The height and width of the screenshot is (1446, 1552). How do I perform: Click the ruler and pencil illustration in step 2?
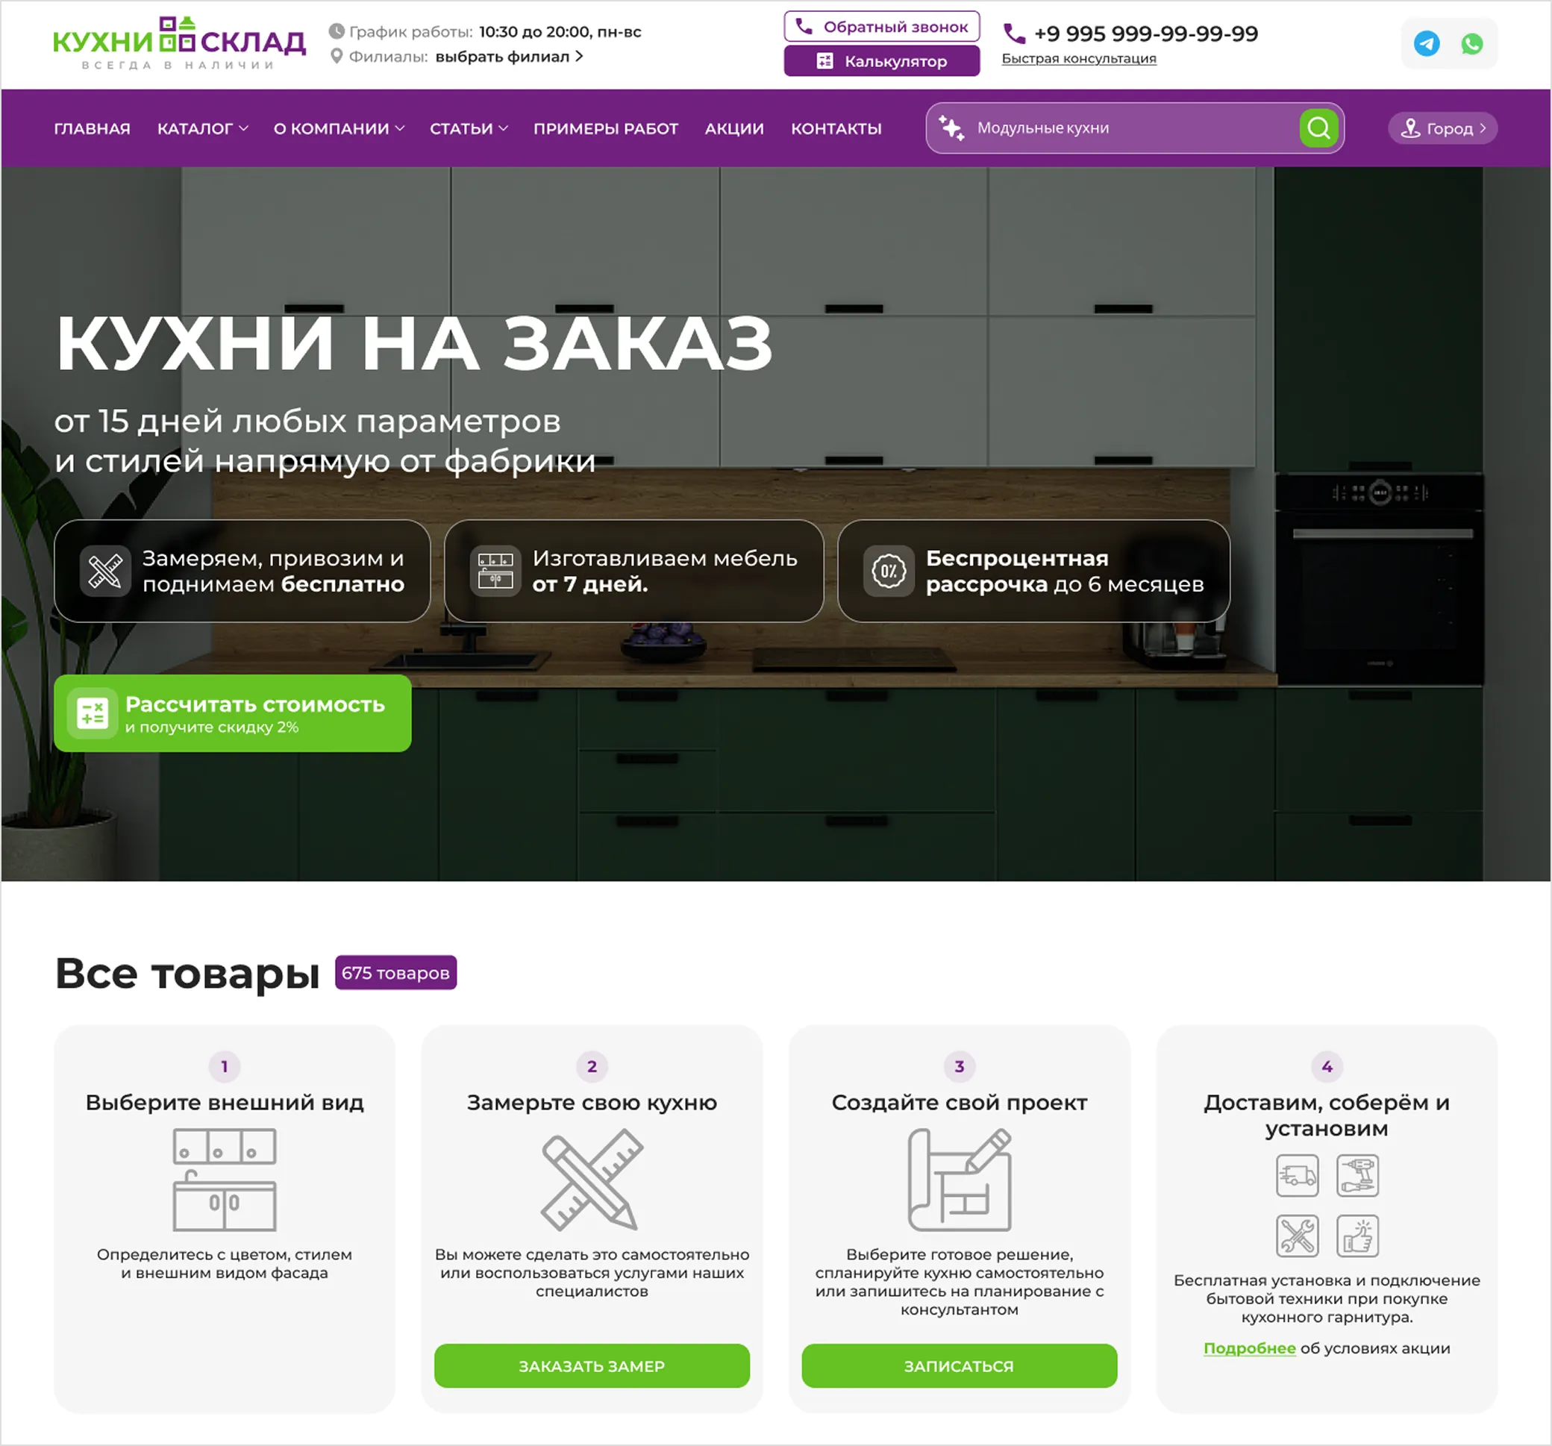[x=592, y=1180]
